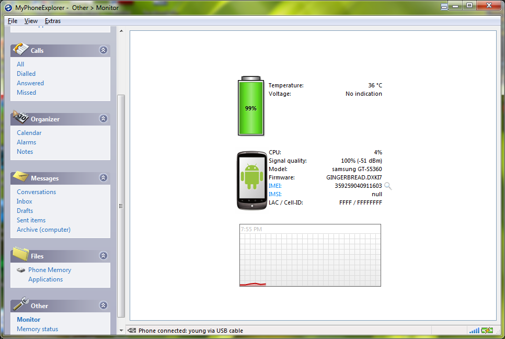Open the messages Inbox
Image resolution: width=505 pixels, height=339 pixels.
[25, 201]
